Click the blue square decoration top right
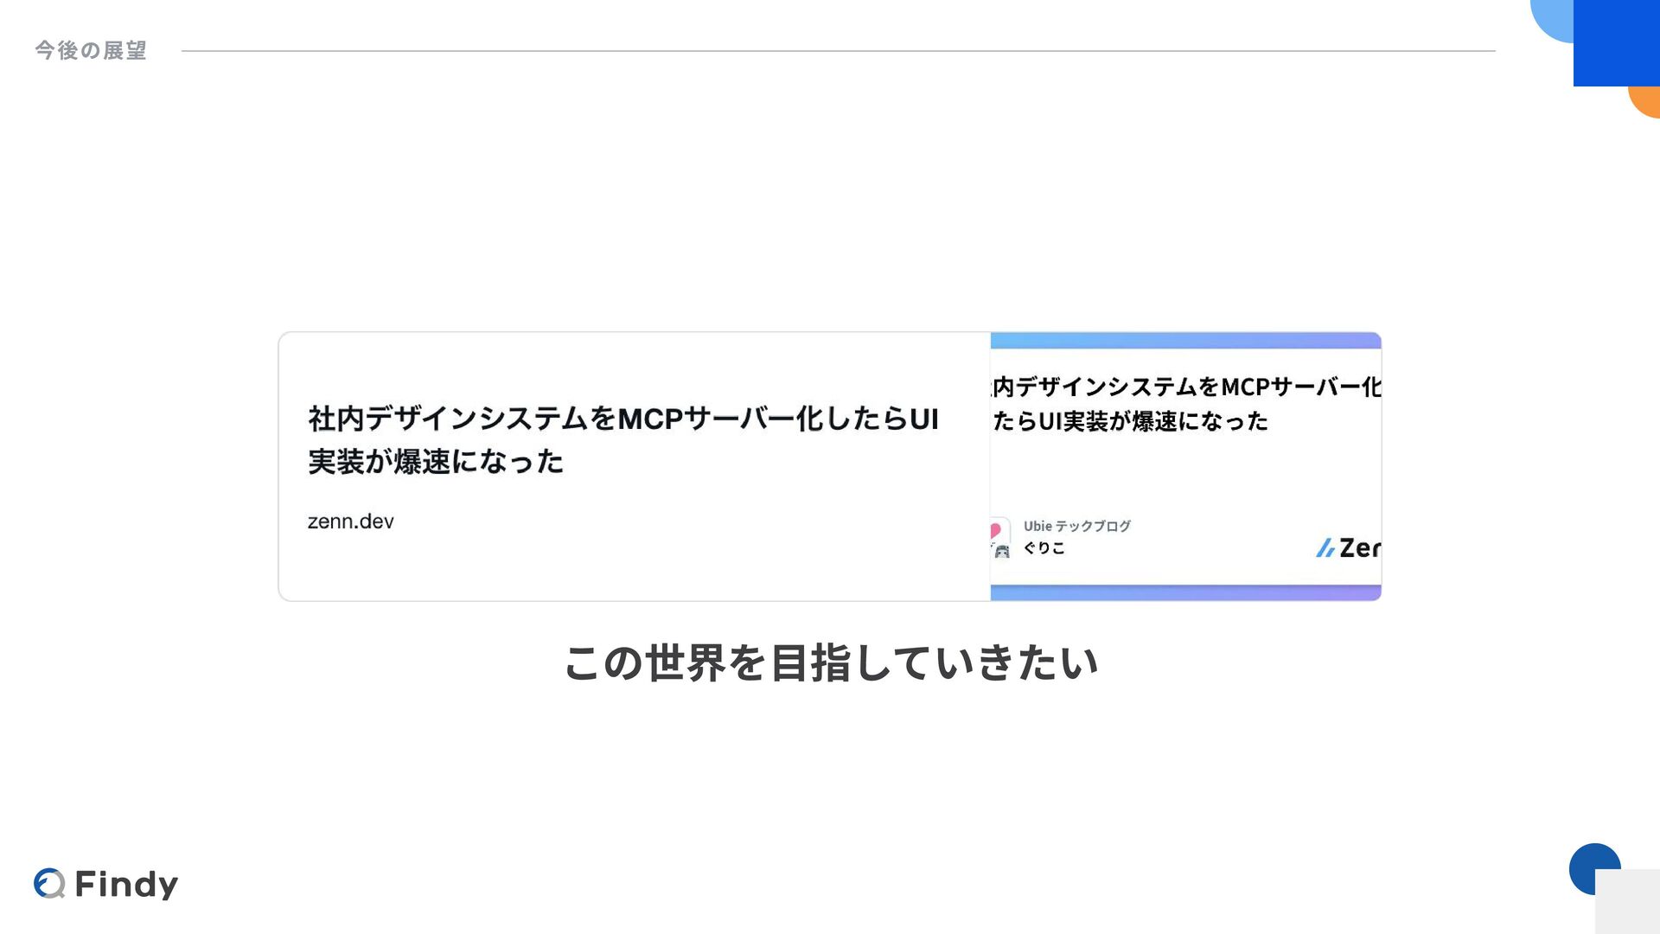This screenshot has height=934, width=1660. [x=1617, y=43]
